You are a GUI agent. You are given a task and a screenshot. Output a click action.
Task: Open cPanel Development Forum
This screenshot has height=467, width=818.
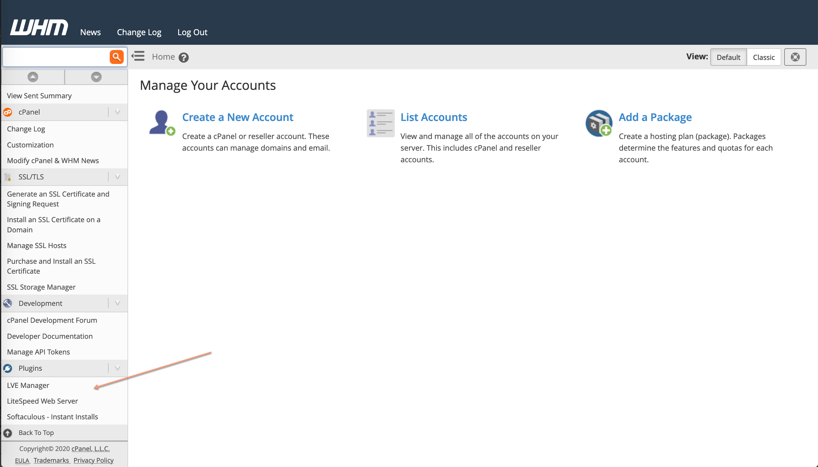click(x=52, y=320)
